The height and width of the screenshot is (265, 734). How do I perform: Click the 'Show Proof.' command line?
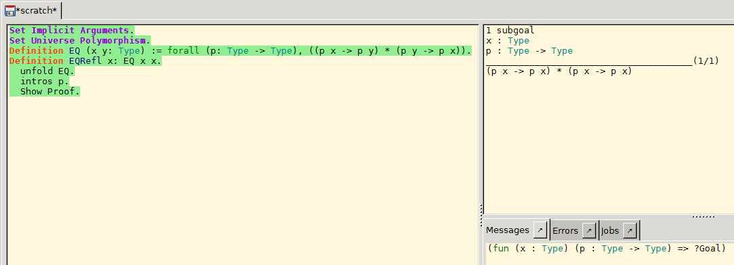pyautogui.click(x=50, y=92)
